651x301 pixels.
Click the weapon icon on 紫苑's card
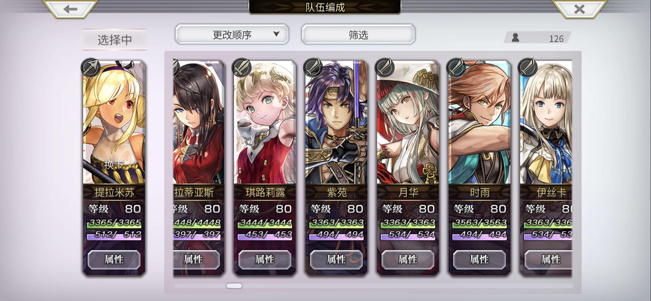point(313,67)
